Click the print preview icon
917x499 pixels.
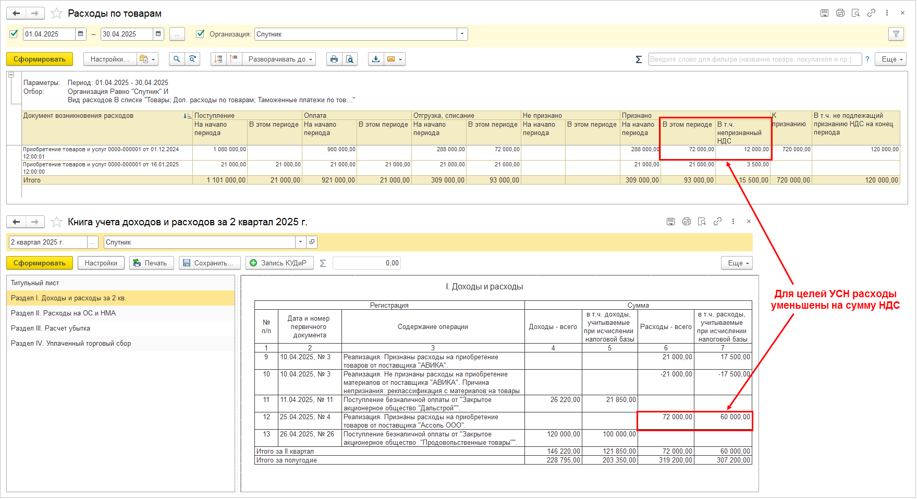pyautogui.click(x=350, y=59)
